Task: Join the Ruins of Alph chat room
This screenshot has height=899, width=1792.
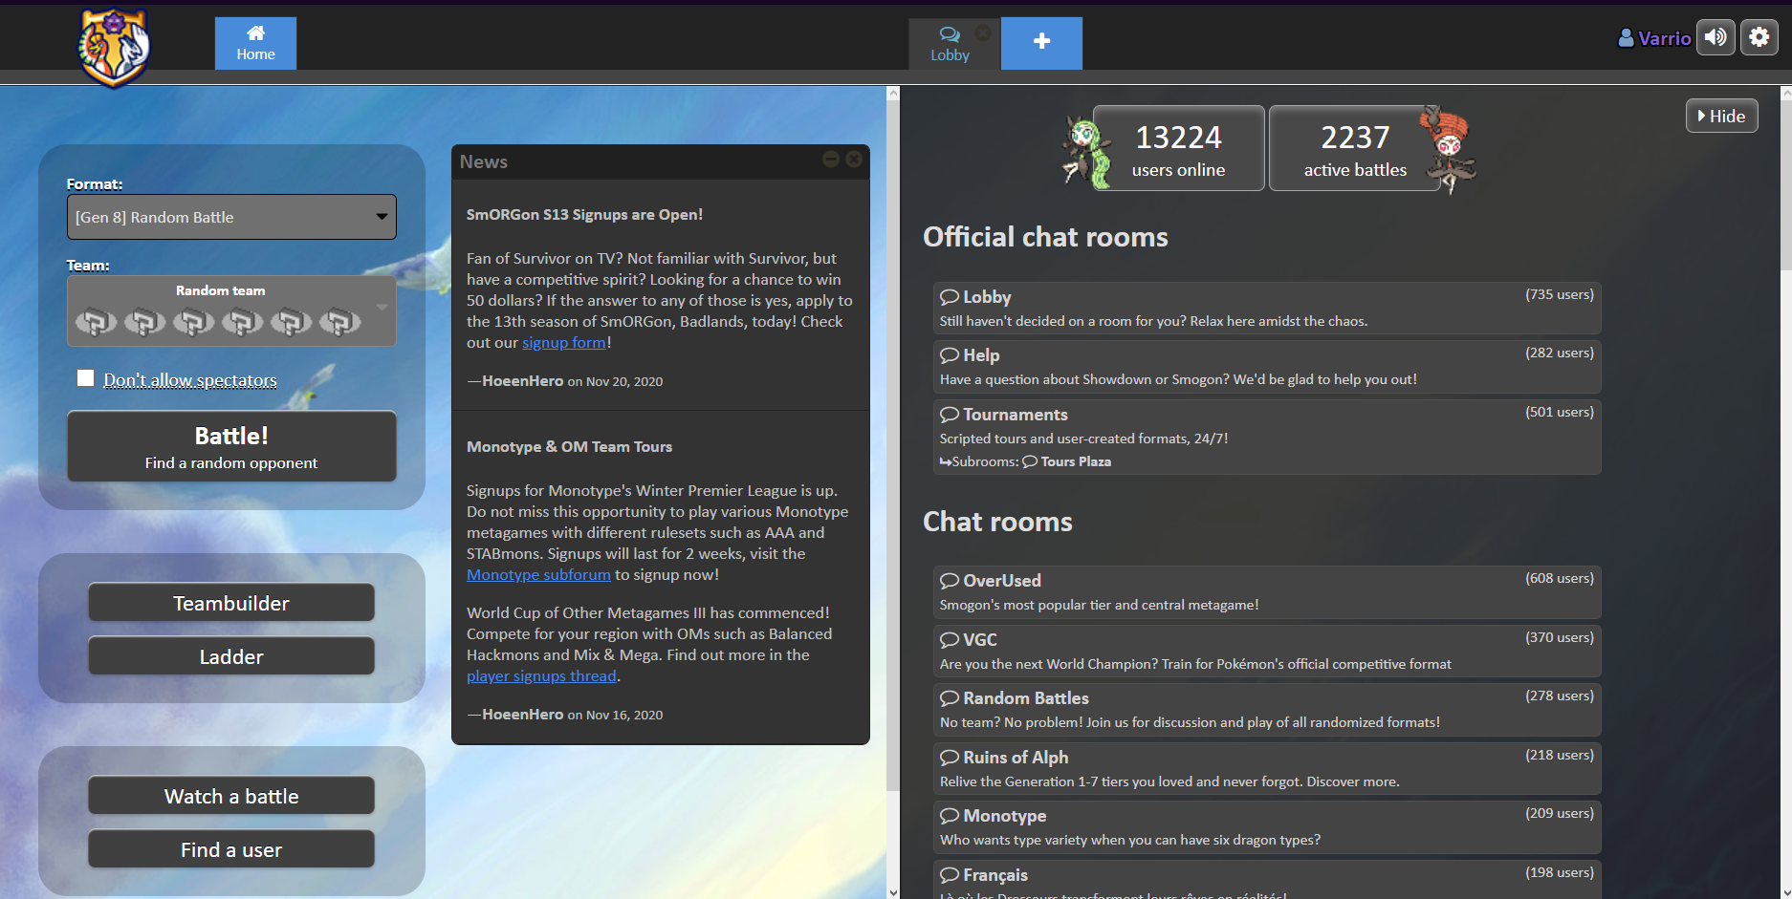Action: coord(1267,768)
